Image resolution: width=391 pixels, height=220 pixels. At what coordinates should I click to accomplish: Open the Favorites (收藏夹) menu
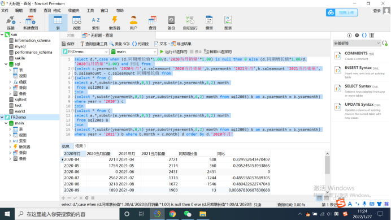pyautogui.click(x=73, y=11)
